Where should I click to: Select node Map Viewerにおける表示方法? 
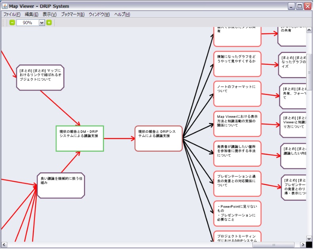point(237,124)
